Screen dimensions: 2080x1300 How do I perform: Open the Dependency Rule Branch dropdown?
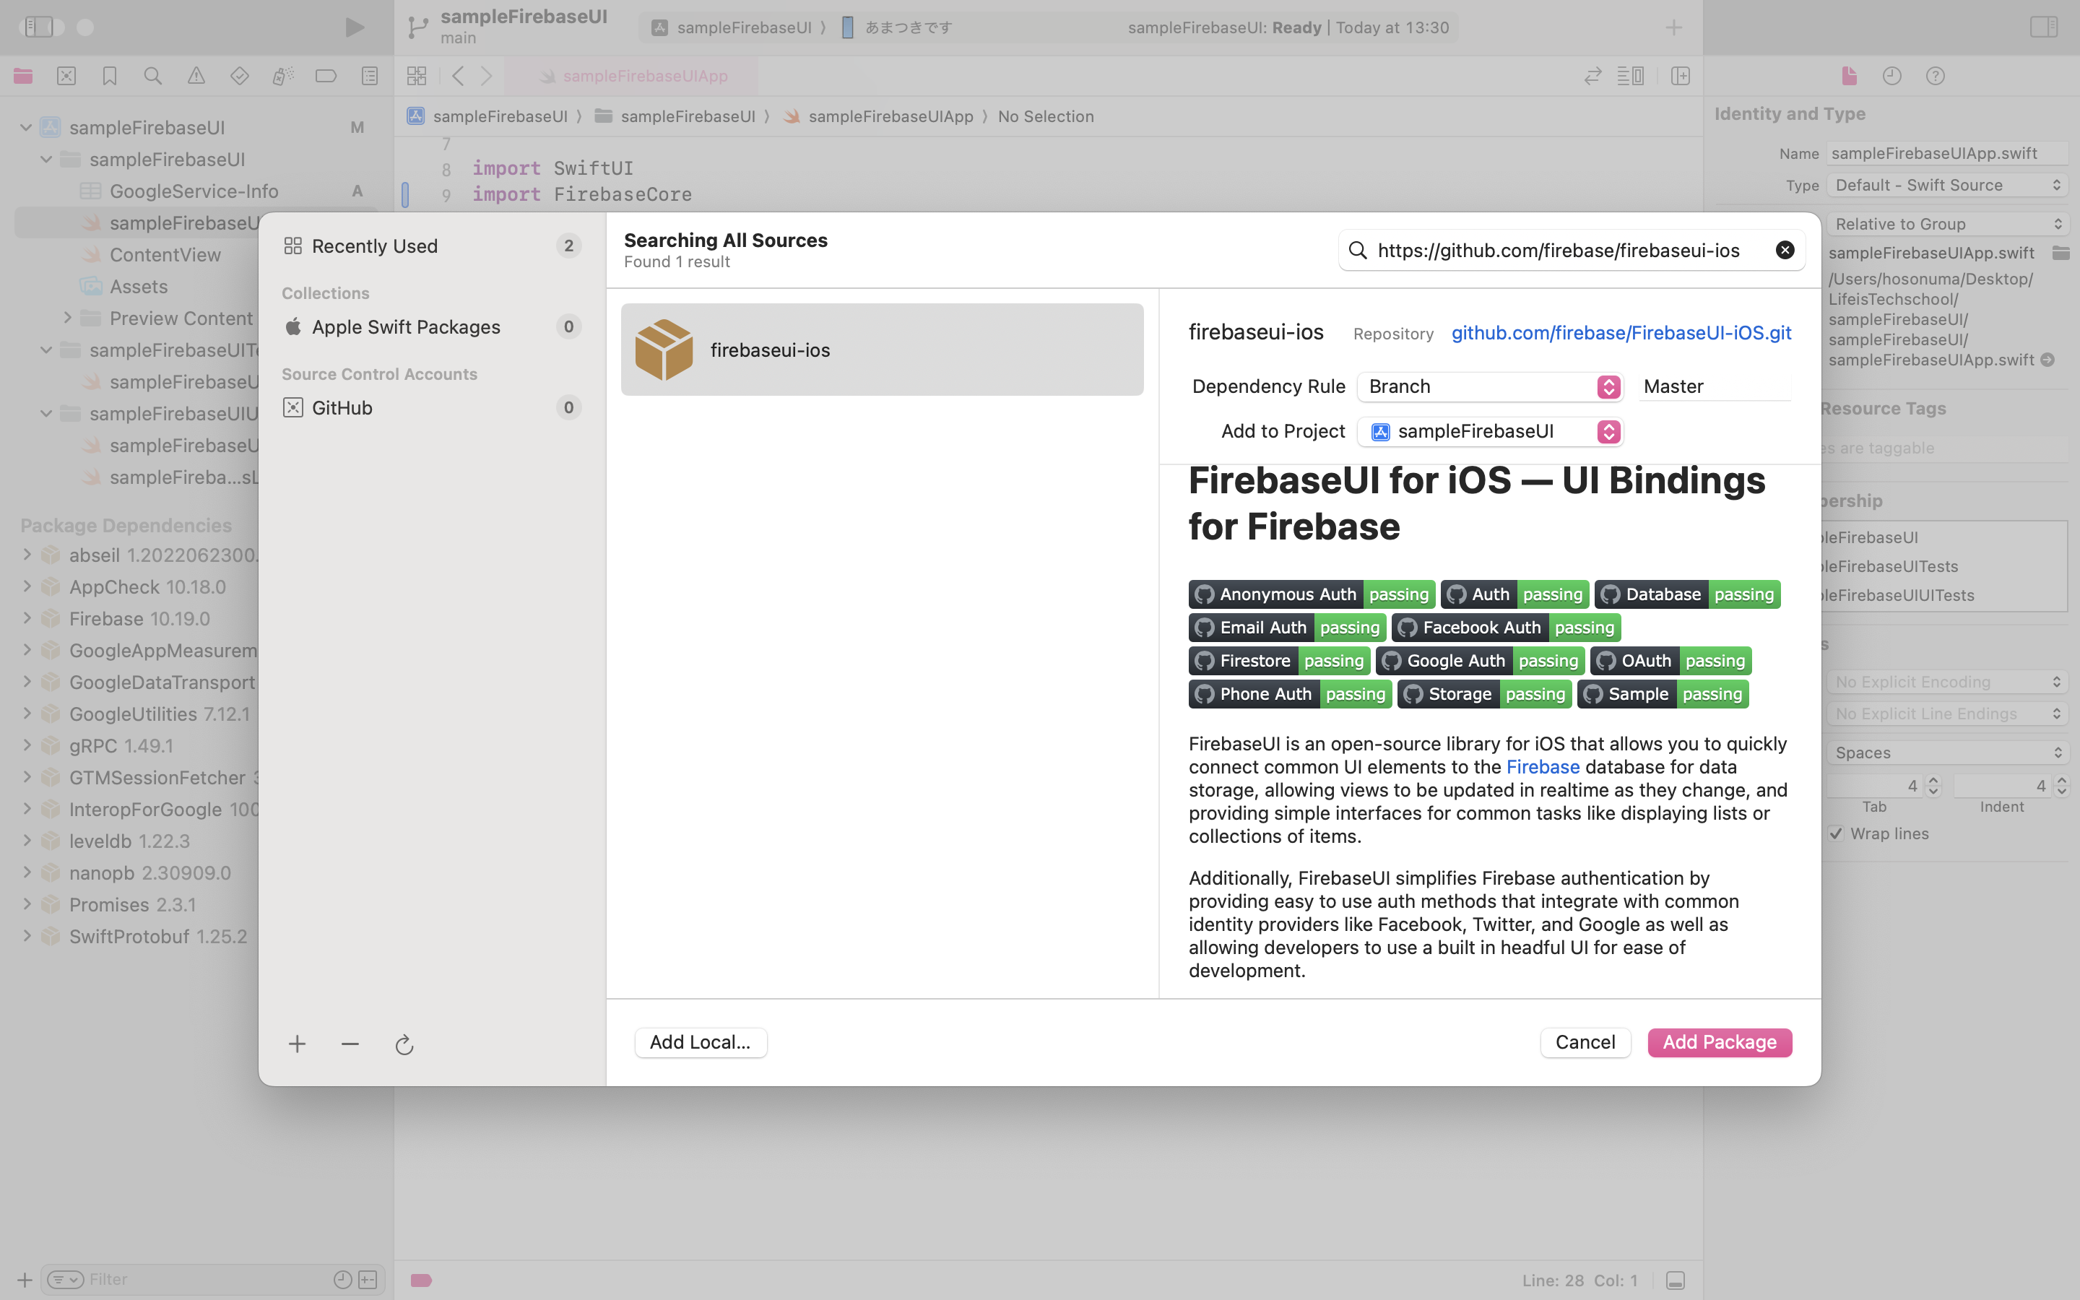click(x=1489, y=387)
